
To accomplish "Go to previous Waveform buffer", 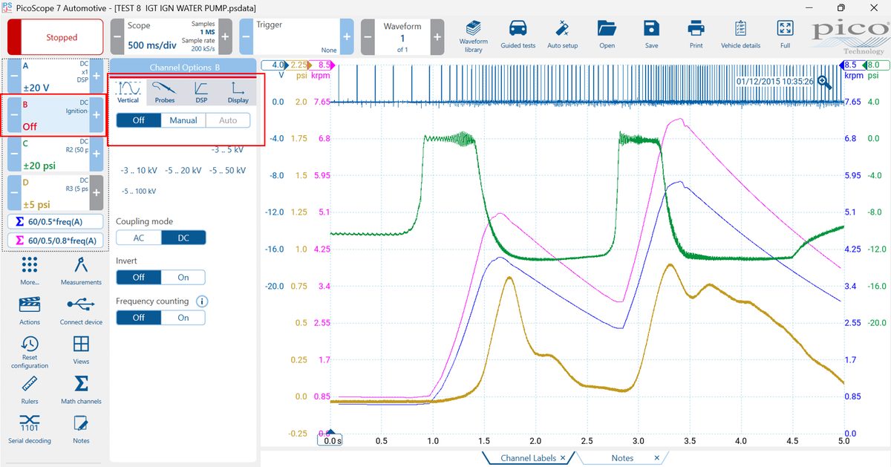I will pyautogui.click(x=368, y=37).
